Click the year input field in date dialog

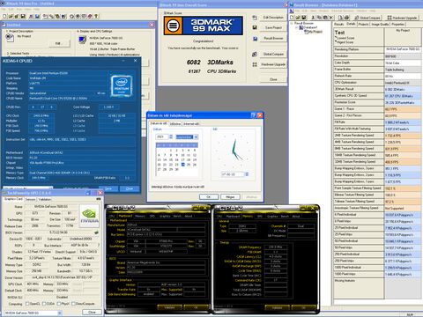[x=162, y=136]
